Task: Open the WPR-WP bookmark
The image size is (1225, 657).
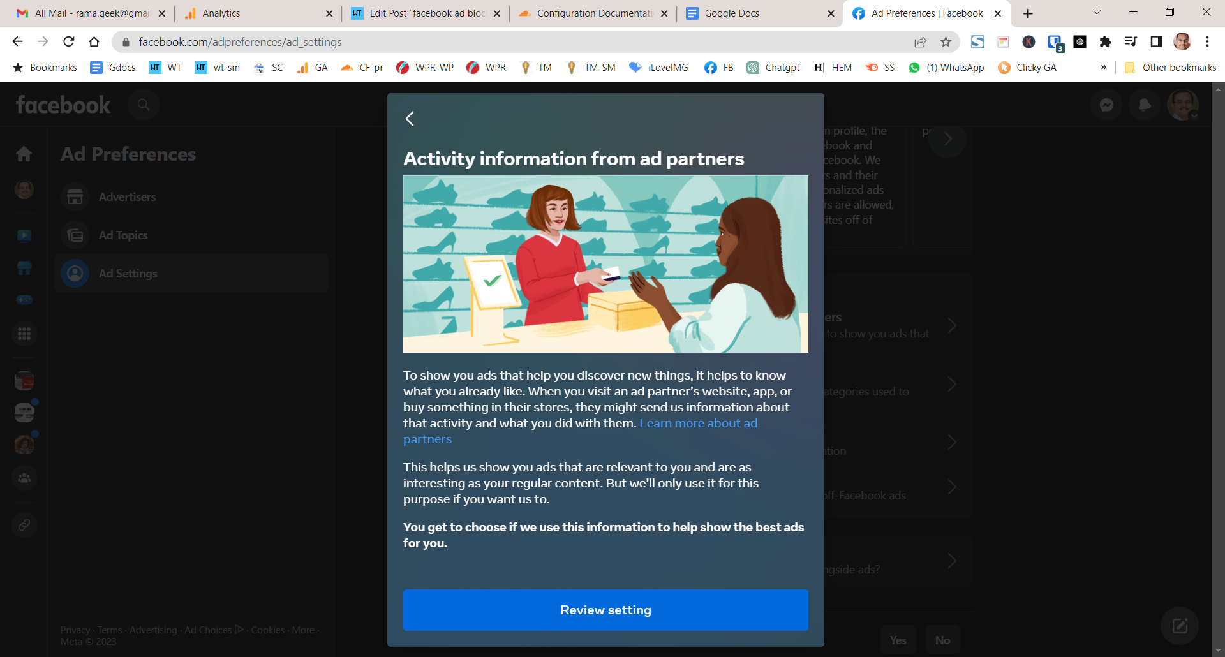Action: click(x=425, y=68)
